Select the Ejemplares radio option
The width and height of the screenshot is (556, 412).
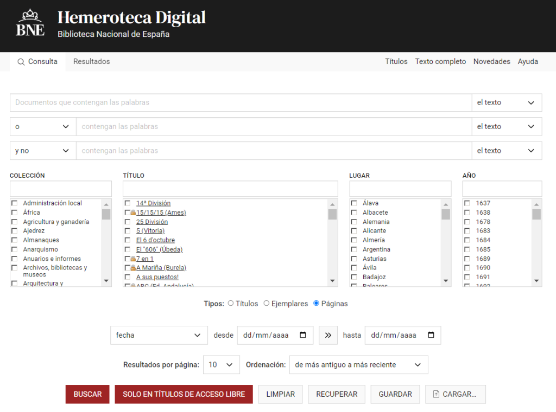click(267, 304)
